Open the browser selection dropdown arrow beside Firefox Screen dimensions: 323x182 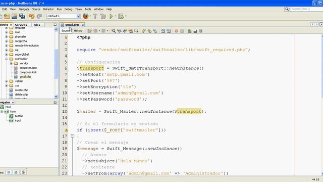click(90, 16)
